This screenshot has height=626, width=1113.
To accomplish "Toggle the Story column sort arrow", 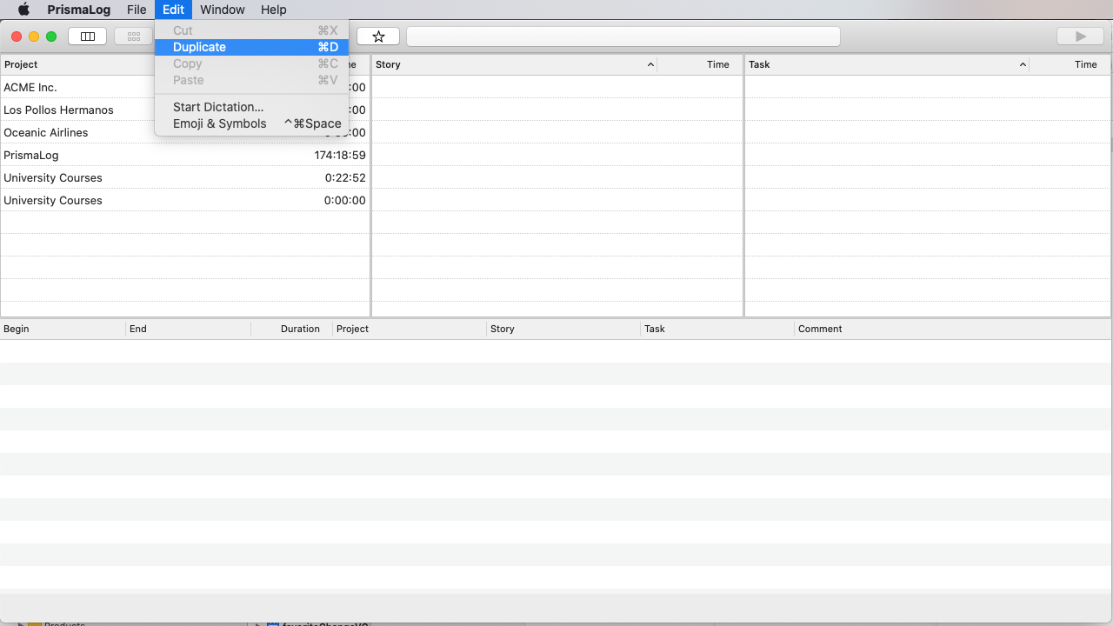I will coord(650,64).
